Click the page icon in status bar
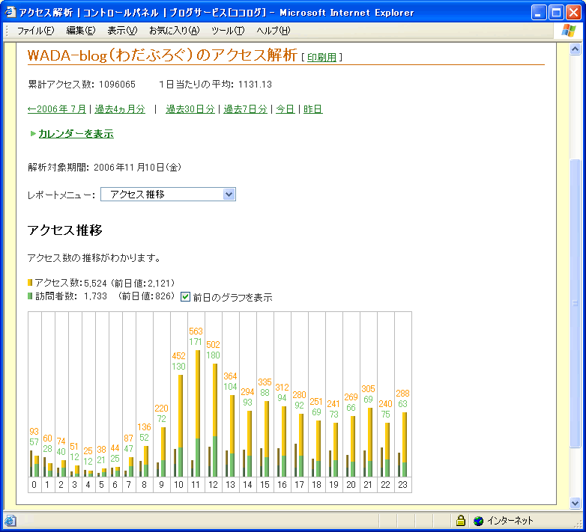This screenshot has height=532, width=586. (x=10, y=521)
